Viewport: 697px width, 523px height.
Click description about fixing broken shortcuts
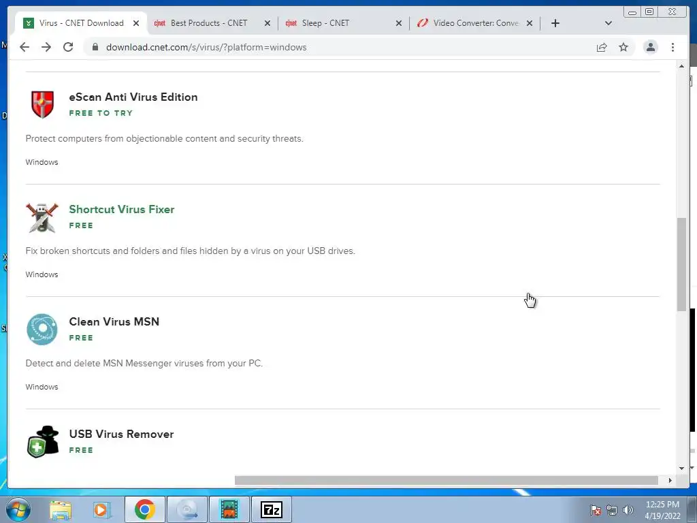point(191,251)
